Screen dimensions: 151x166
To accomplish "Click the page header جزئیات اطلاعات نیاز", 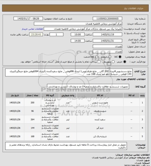I will (x=134, y=8).
